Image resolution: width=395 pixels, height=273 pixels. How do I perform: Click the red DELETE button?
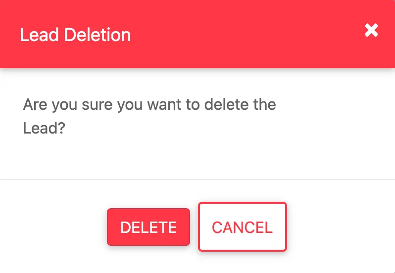[x=148, y=227]
